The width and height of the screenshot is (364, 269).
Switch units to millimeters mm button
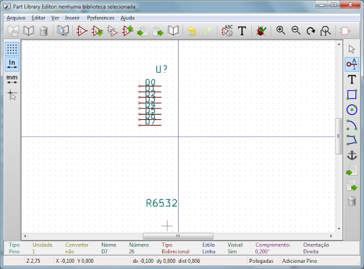[x=12, y=79]
